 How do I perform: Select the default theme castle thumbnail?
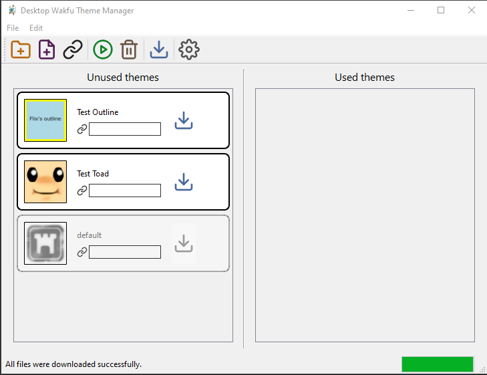[45, 243]
